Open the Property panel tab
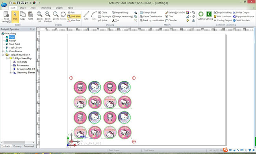The image size is (256, 154). 17,146
